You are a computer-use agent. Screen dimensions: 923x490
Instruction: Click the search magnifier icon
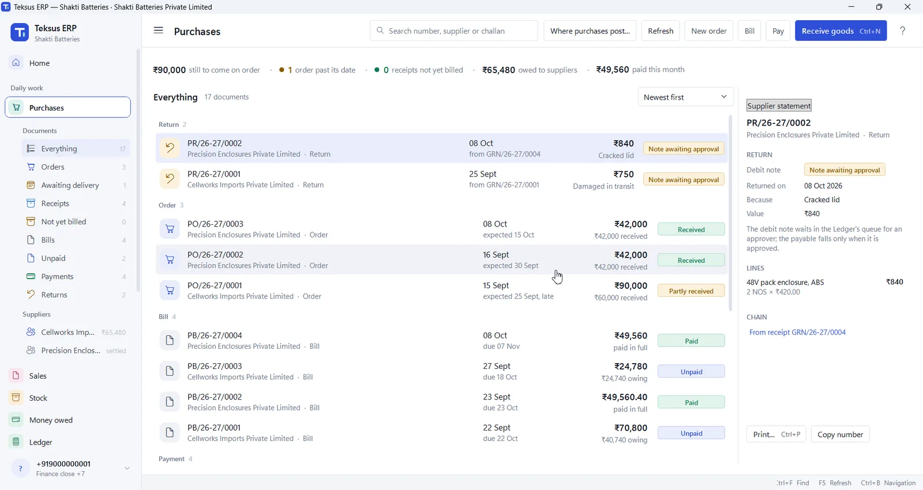[x=380, y=31]
